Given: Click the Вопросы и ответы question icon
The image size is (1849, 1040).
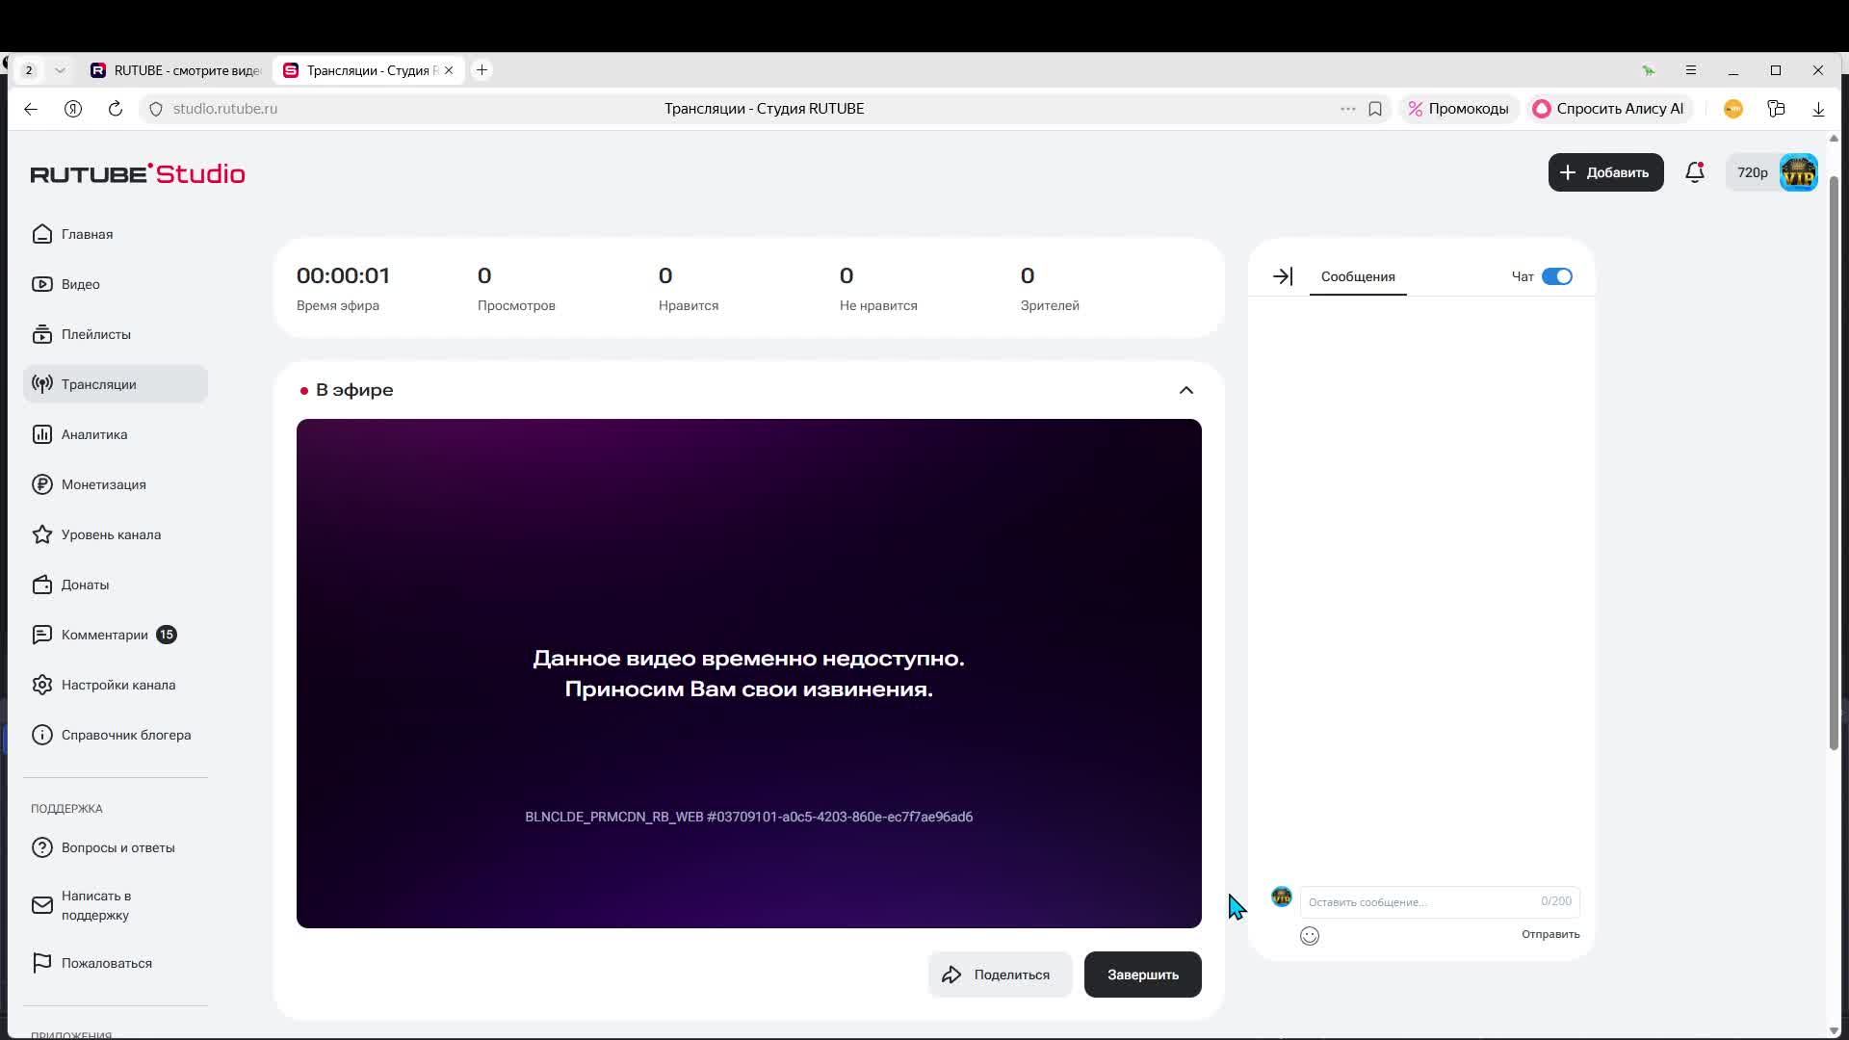Looking at the screenshot, I should 41,847.
